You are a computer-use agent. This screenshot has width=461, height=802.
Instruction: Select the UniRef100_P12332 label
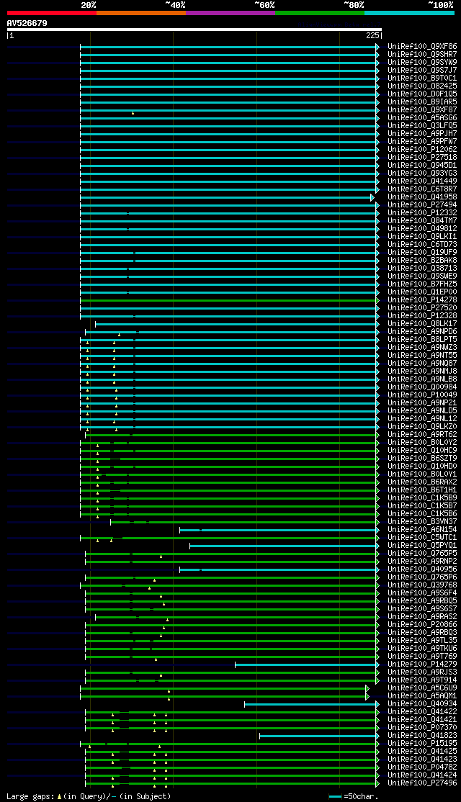click(422, 213)
